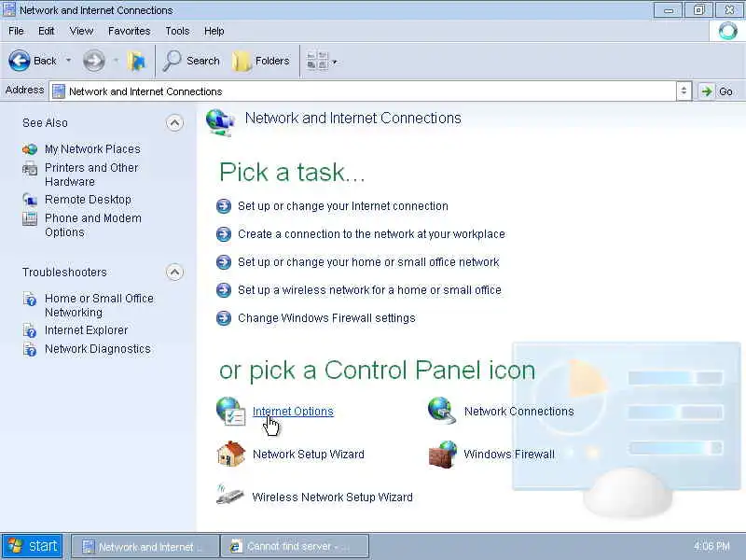Open the File menu

tap(16, 31)
